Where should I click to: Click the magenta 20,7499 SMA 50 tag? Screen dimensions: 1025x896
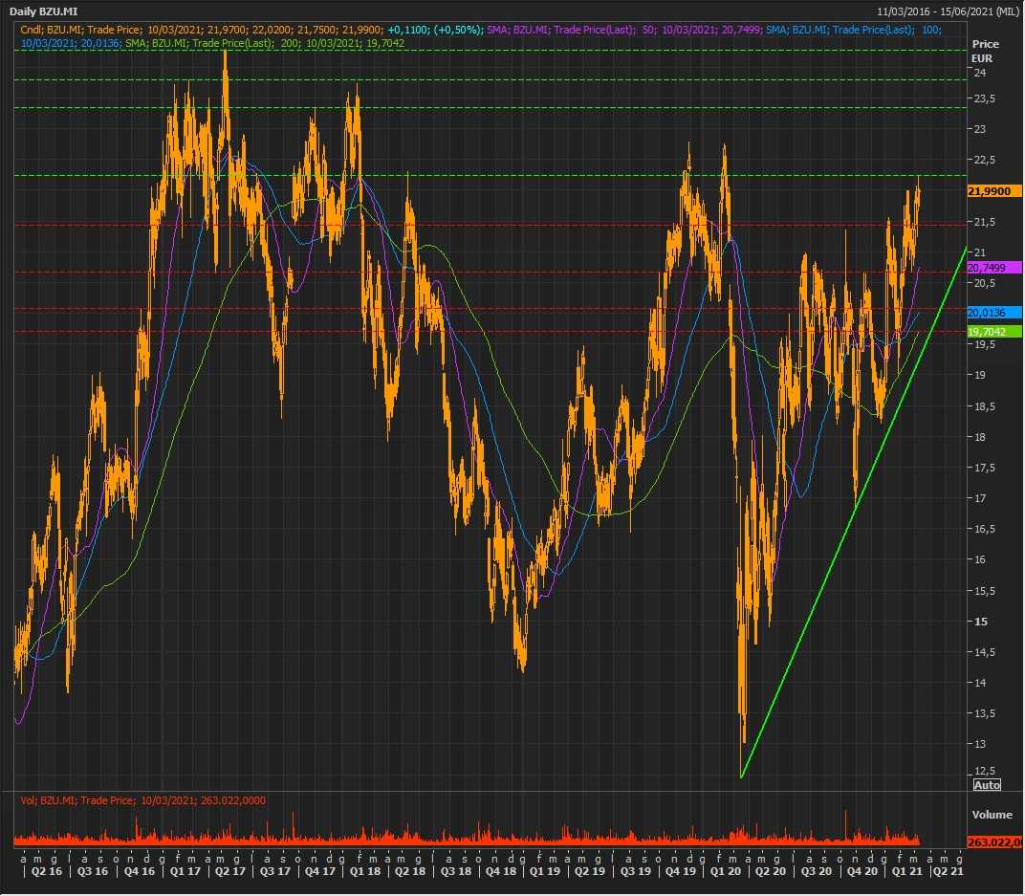pyautogui.click(x=993, y=268)
